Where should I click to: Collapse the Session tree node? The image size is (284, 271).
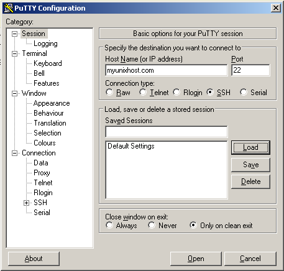pyautogui.click(x=14, y=34)
